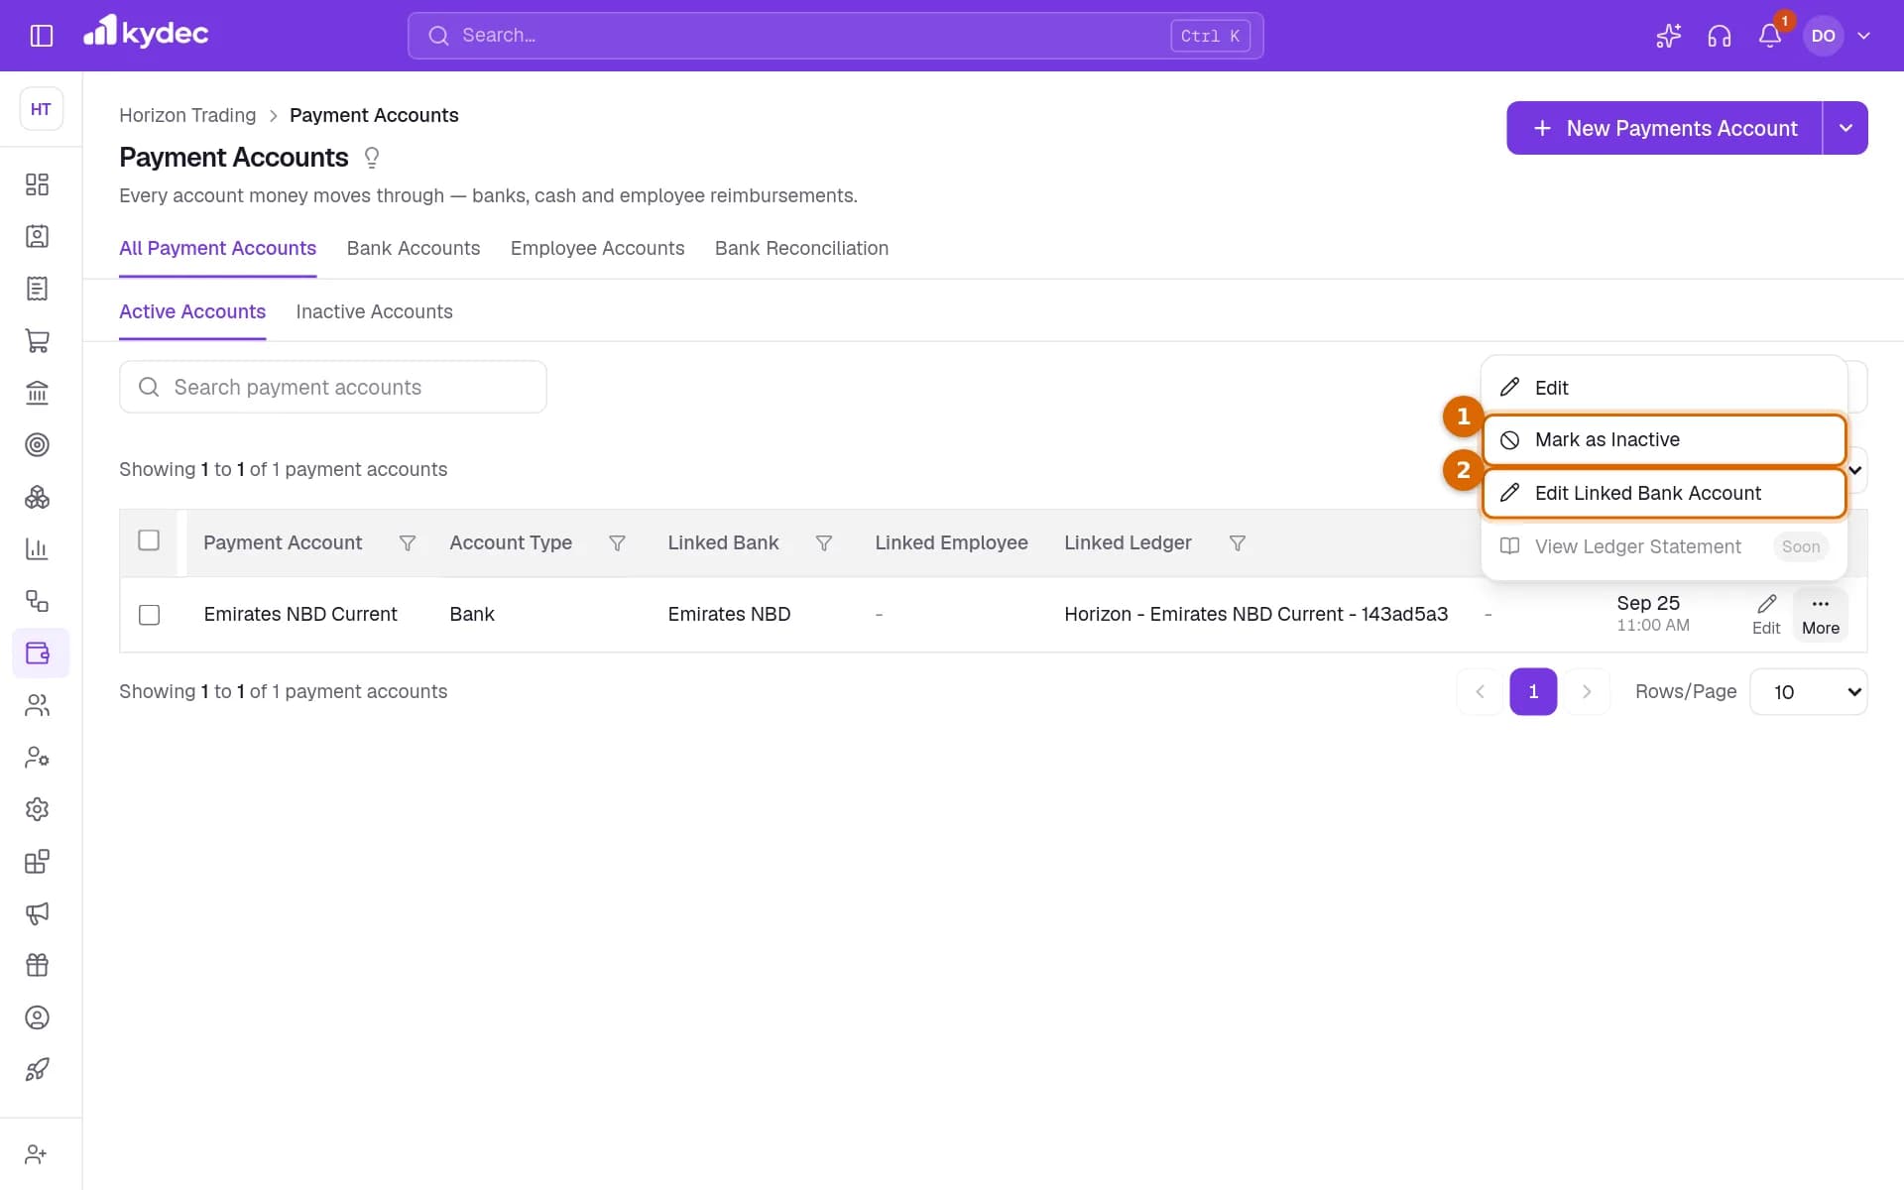Switch to Bank Accounts tab
Screen dimensions: 1904x1190
pyautogui.click(x=413, y=248)
